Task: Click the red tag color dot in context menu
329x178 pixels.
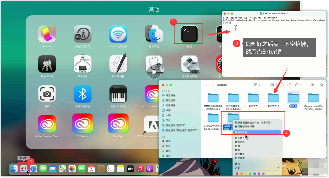Action: (x=236, y=174)
